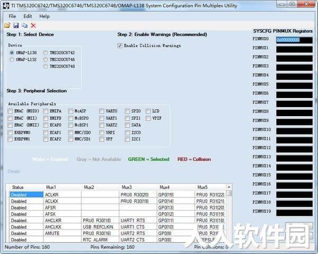Click the AMUTE cell in Mux1
The height and width of the screenshot is (254, 318).
(62, 233)
